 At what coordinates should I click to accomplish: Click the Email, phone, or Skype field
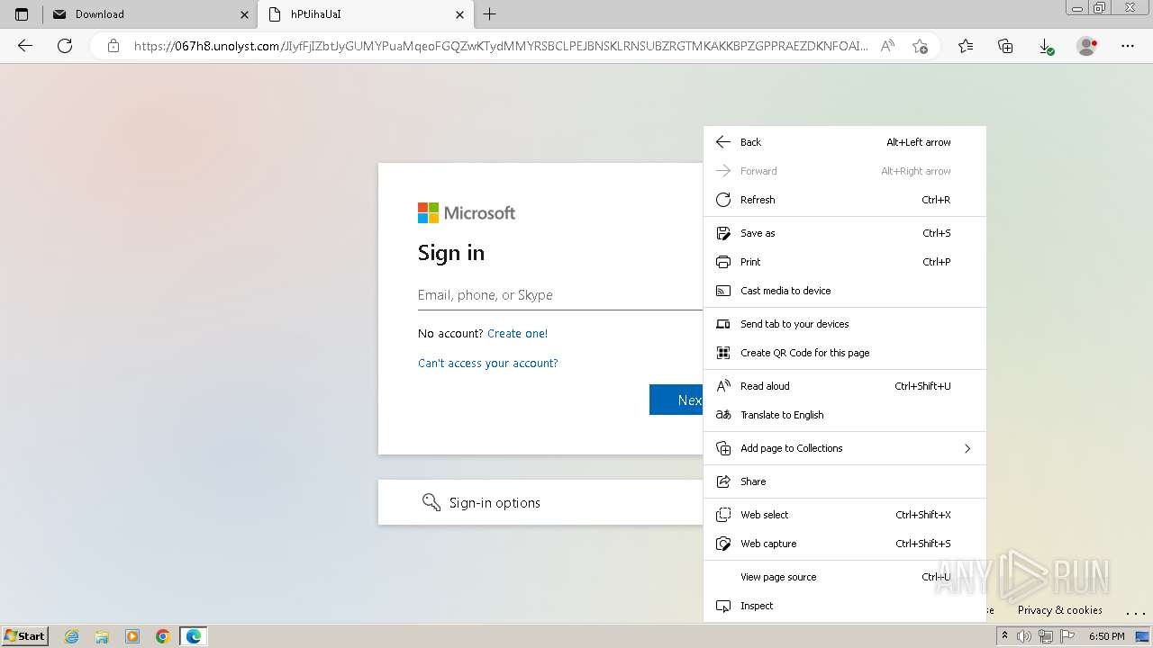pyautogui.click(x=559, y=295)
